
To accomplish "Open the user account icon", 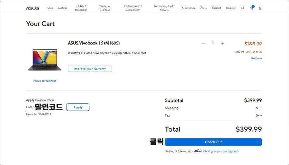I will [x=260, y=8].
